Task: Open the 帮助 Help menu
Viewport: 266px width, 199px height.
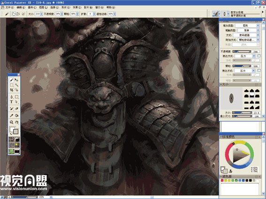Action: click(111, 7)
